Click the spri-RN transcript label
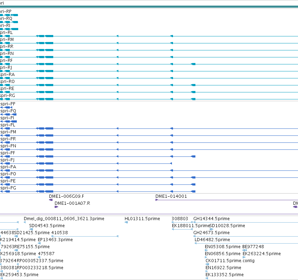 (x=7, y=54)
